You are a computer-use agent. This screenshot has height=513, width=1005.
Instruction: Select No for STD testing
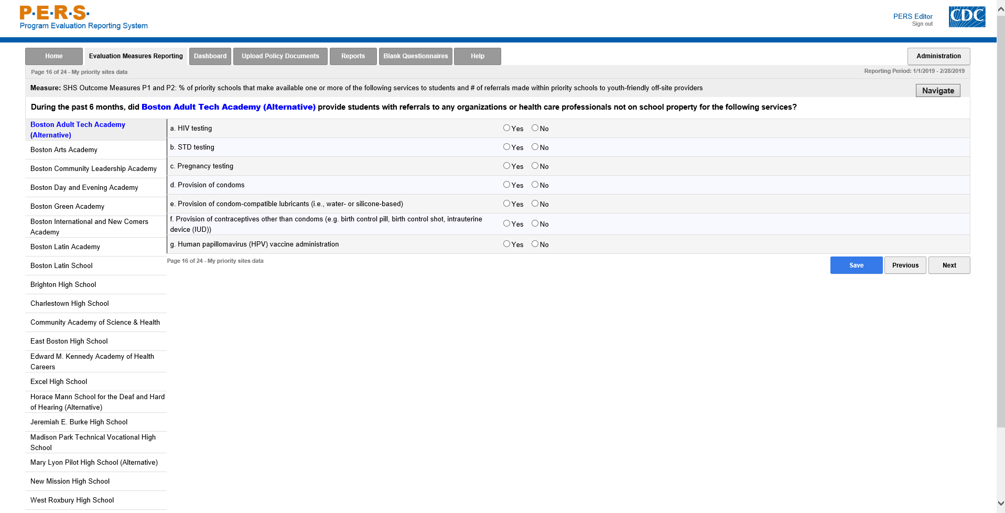[x=535, y=147]
